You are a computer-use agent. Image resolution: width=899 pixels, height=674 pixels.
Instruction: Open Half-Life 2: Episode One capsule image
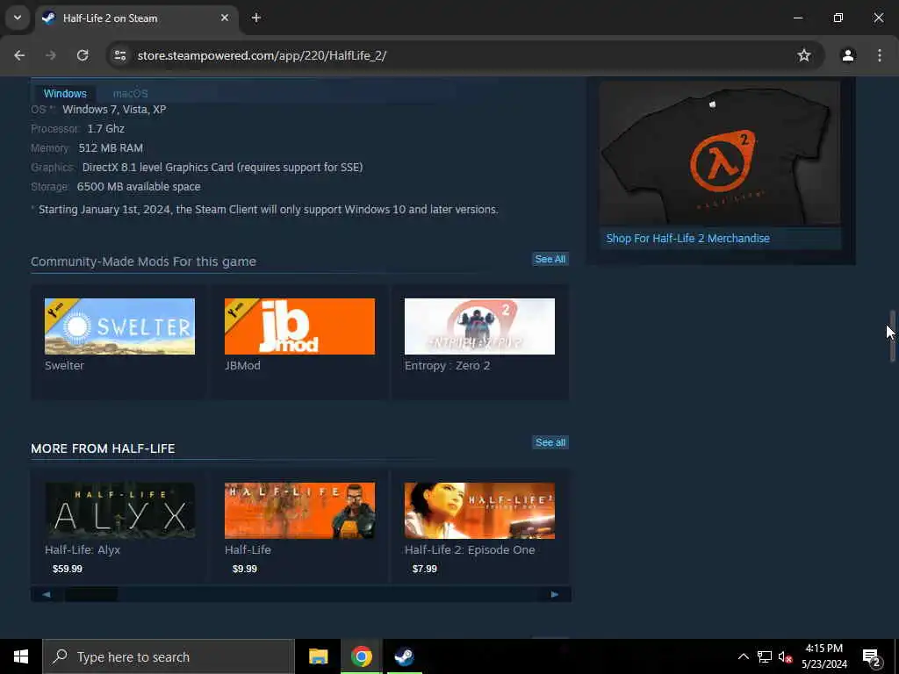tap(480, 511)
